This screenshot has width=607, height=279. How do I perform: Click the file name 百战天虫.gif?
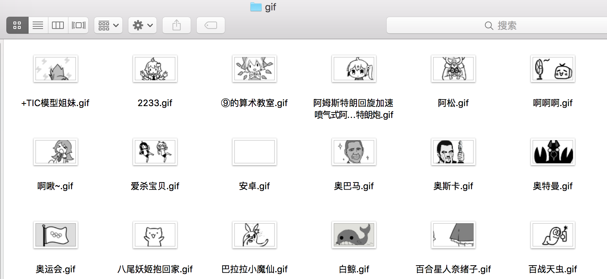click(553, 269)
